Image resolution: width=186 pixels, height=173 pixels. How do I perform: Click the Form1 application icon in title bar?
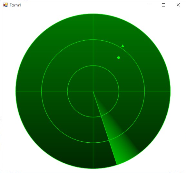[x=5, y=5]
